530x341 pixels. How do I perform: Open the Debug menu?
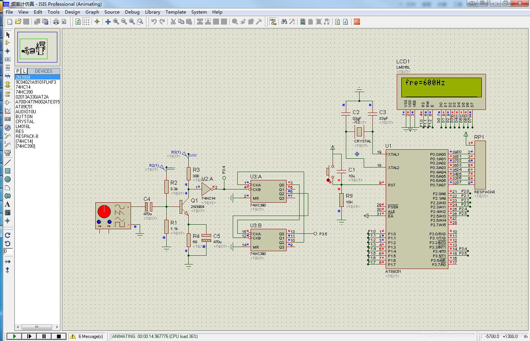tap(132, 12)
